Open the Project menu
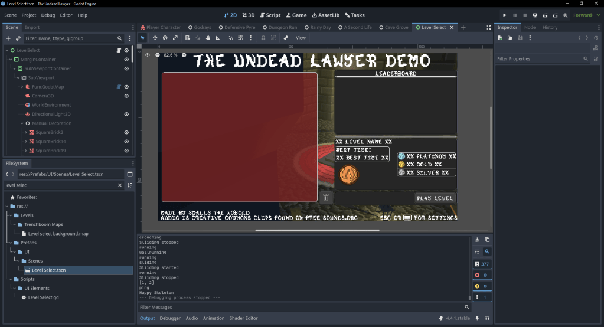 point(28,15)
